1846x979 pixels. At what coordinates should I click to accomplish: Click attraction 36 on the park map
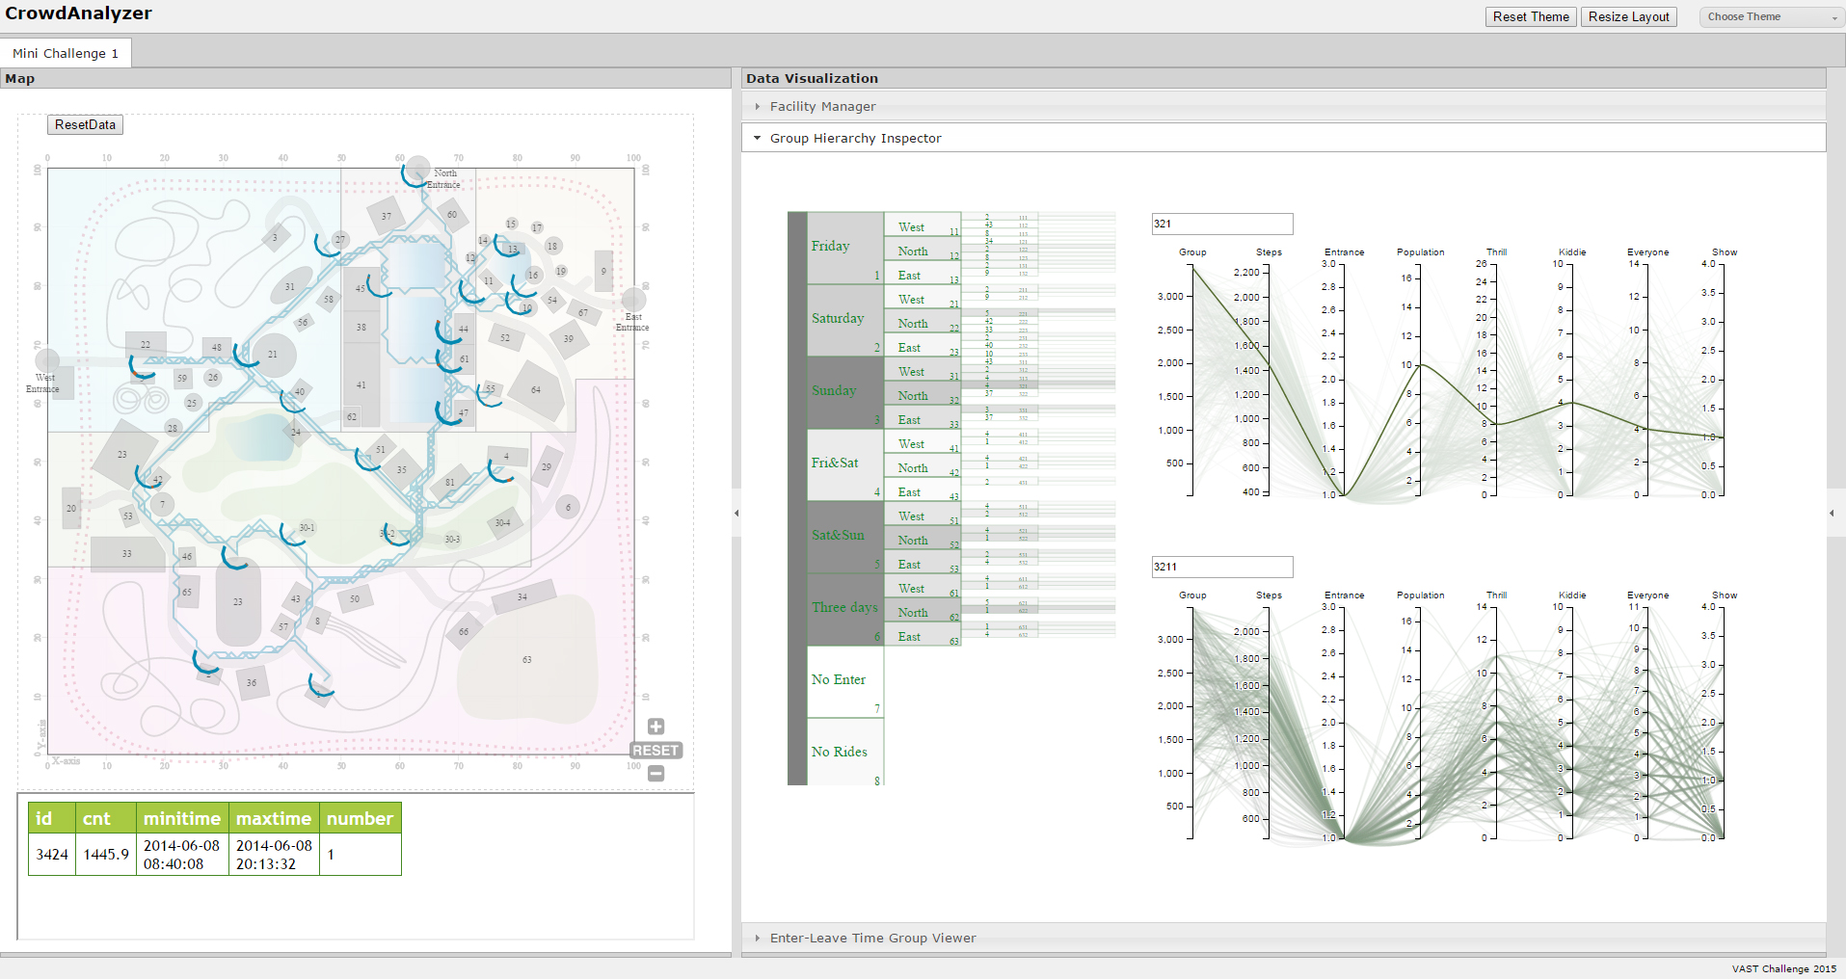coord(252,682)
